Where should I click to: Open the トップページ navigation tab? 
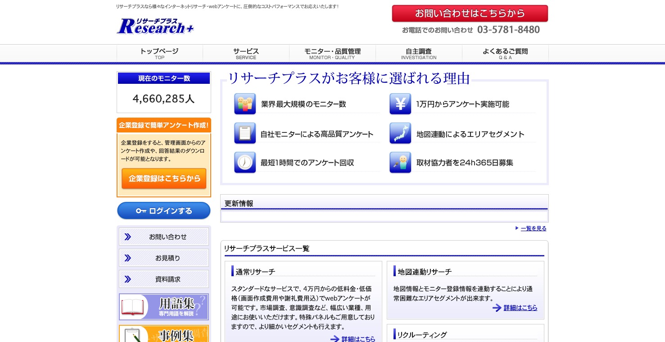(x=159, y=54)
